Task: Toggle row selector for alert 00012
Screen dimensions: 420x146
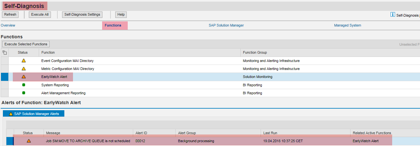Action: click(x=10, y=141)
